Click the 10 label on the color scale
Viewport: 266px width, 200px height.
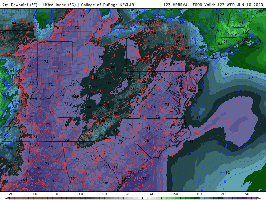[x=81, y=194]
